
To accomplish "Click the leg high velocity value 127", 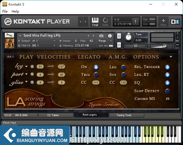I will [62, 67].
